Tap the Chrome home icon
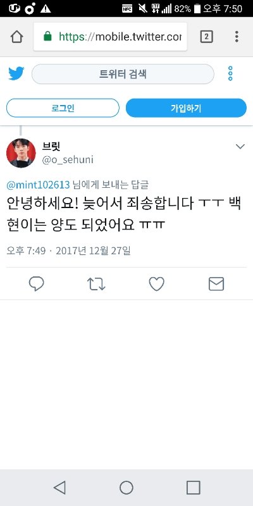This screenshot has height=506, width=253. (17, 37)
